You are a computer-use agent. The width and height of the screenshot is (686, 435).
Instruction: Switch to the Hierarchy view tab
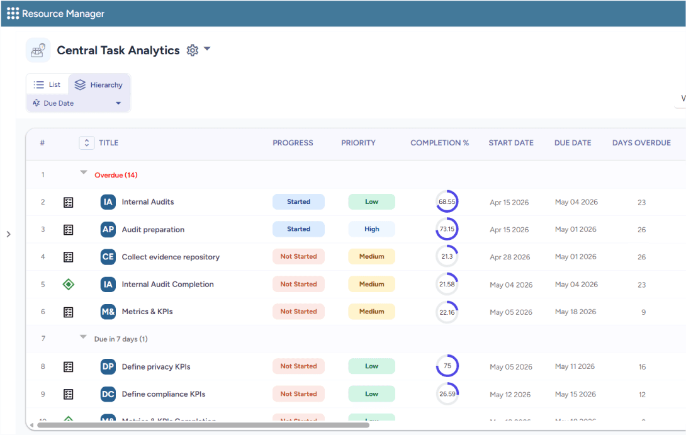(x=99, y=84)
